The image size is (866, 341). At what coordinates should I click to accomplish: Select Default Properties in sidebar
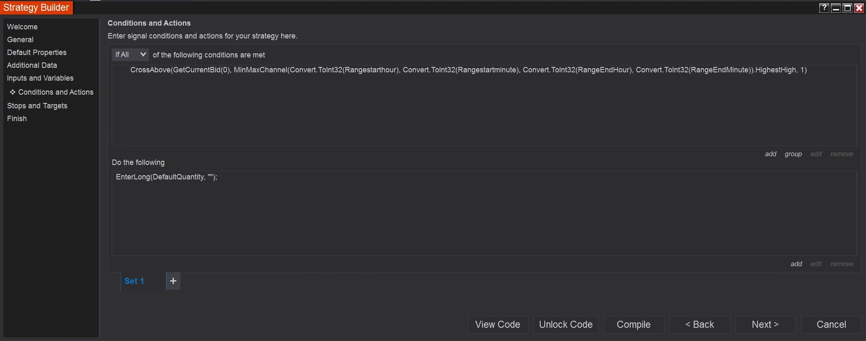[37, 52]
